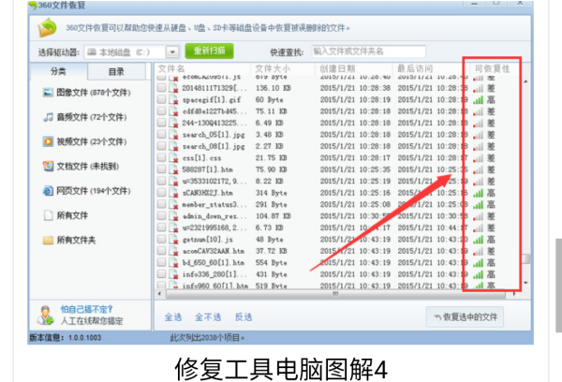The width and height of the screenshot is (562, 382).
Task: Click the green 重新扫描 button
Action: 209,51
